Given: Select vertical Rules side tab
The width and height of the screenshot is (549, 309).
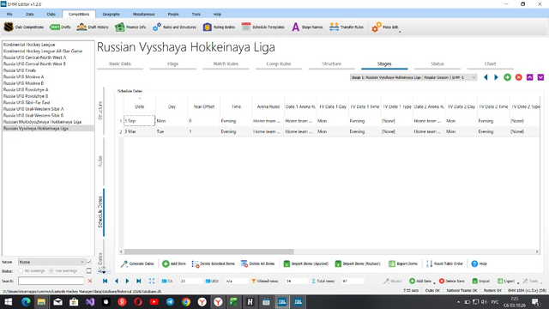Looking at the screenshot, I should pyautogui.click(x=100, y=161).
